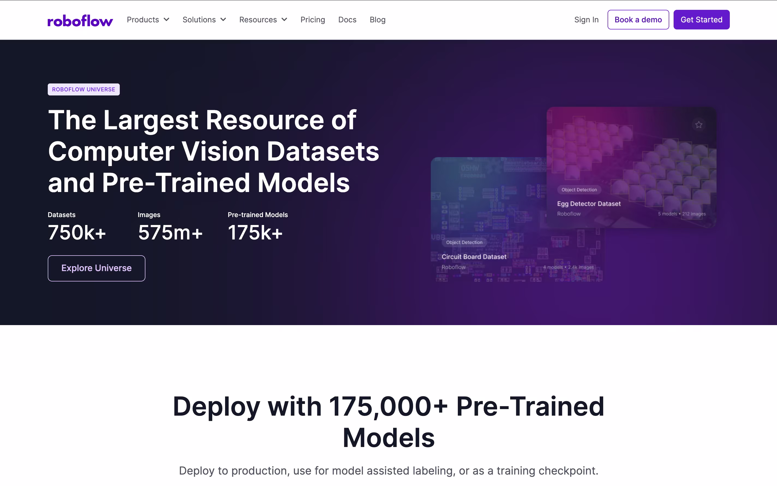Click Object Detection tag on Circuit Board
Image resolution: width=777 pixels, height=486 pixels.
pyautogui.click(x=464, y=242)
